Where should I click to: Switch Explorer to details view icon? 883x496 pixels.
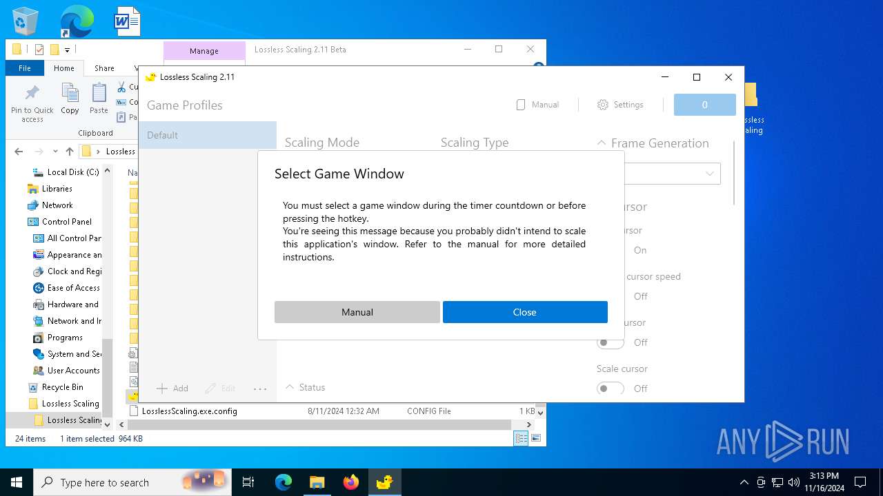pos(521,438)
